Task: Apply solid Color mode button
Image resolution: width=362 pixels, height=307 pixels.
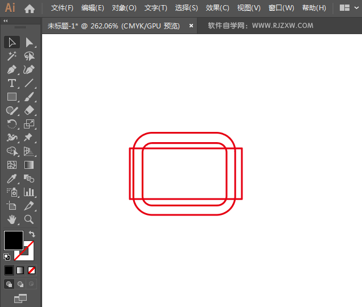Action: (x=9, y=270)
